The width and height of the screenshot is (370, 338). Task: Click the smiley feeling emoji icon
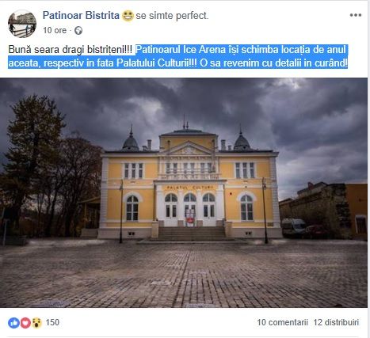(x=128, y=16)
